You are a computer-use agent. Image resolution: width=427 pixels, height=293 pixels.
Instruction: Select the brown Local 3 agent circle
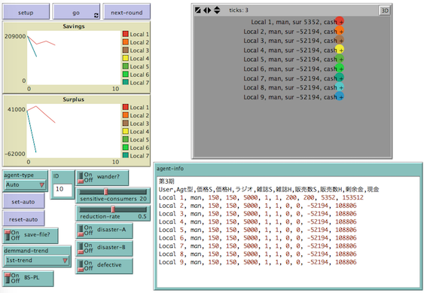(x=340, y=40)
